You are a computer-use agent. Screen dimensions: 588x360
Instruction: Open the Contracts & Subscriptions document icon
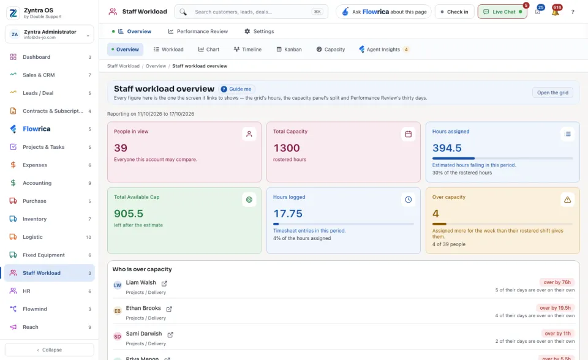13,111
